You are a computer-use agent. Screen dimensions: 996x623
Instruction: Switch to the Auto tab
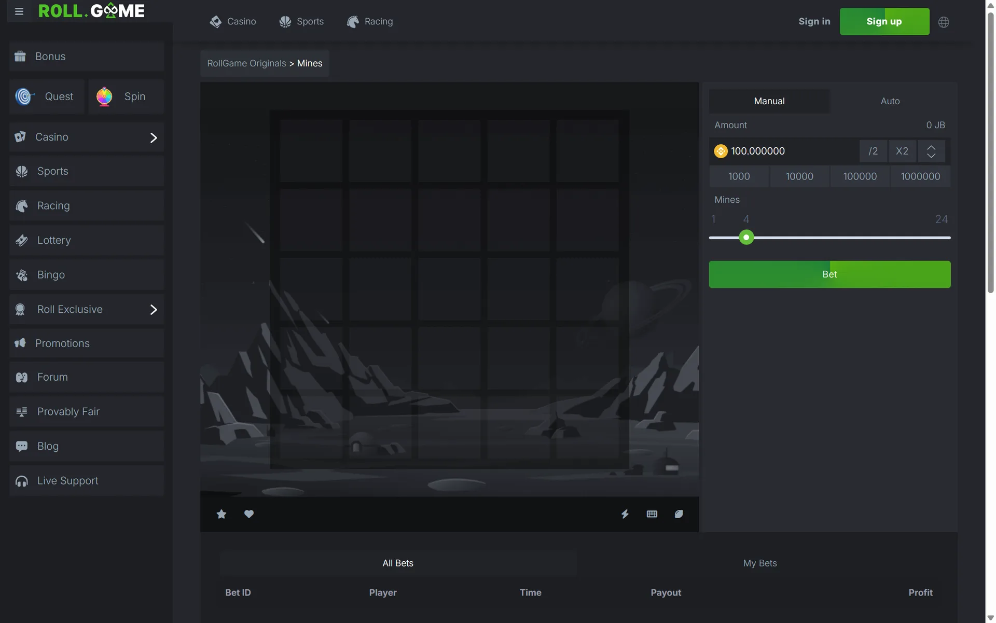pos(890,101)
